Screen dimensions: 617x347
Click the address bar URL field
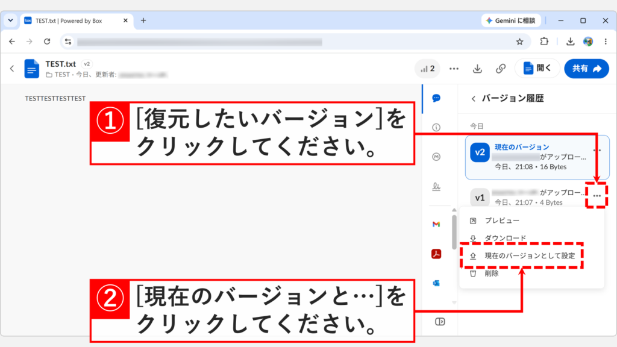click(295, 42)
